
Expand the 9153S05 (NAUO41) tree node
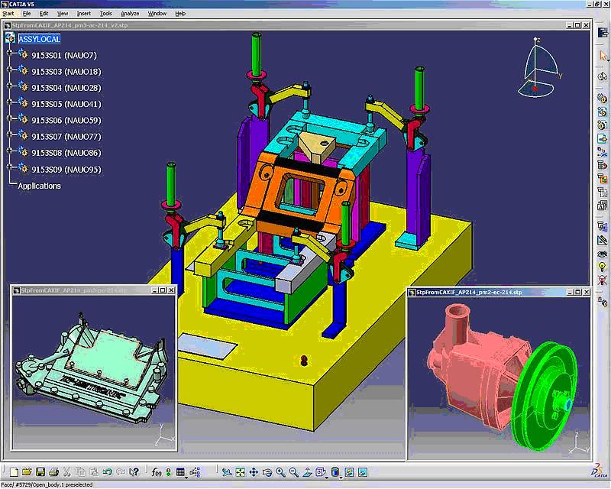9,104
